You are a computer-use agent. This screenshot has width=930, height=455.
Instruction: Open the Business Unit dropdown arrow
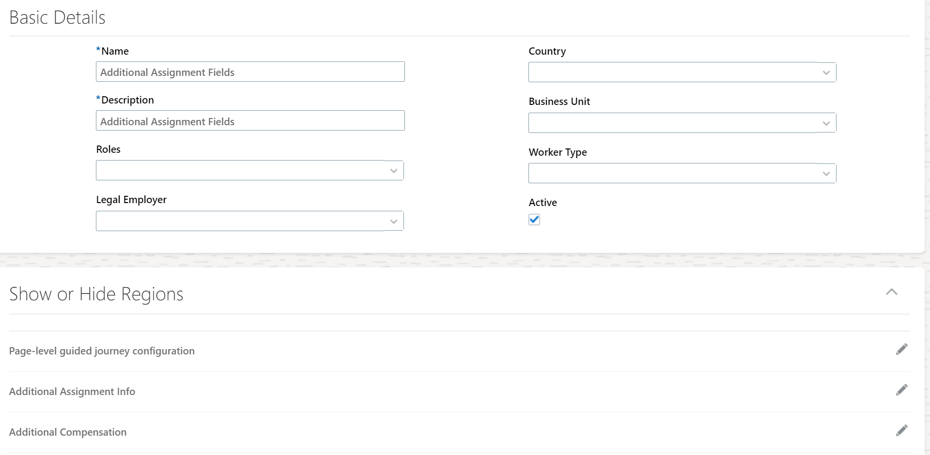click(826, 123)
